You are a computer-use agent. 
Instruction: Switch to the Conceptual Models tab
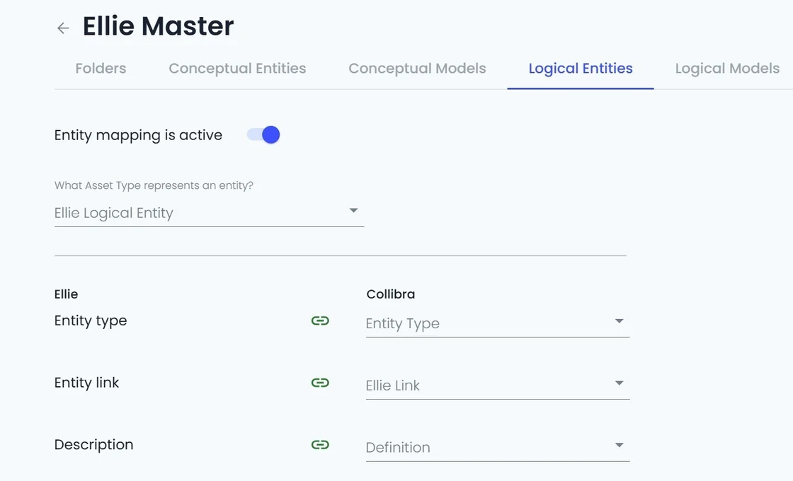pos(417,68)
